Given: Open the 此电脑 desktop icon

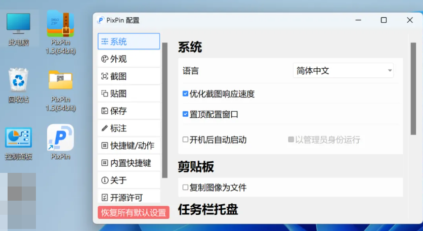Looking at the screenshot, I should pos(18,29).
